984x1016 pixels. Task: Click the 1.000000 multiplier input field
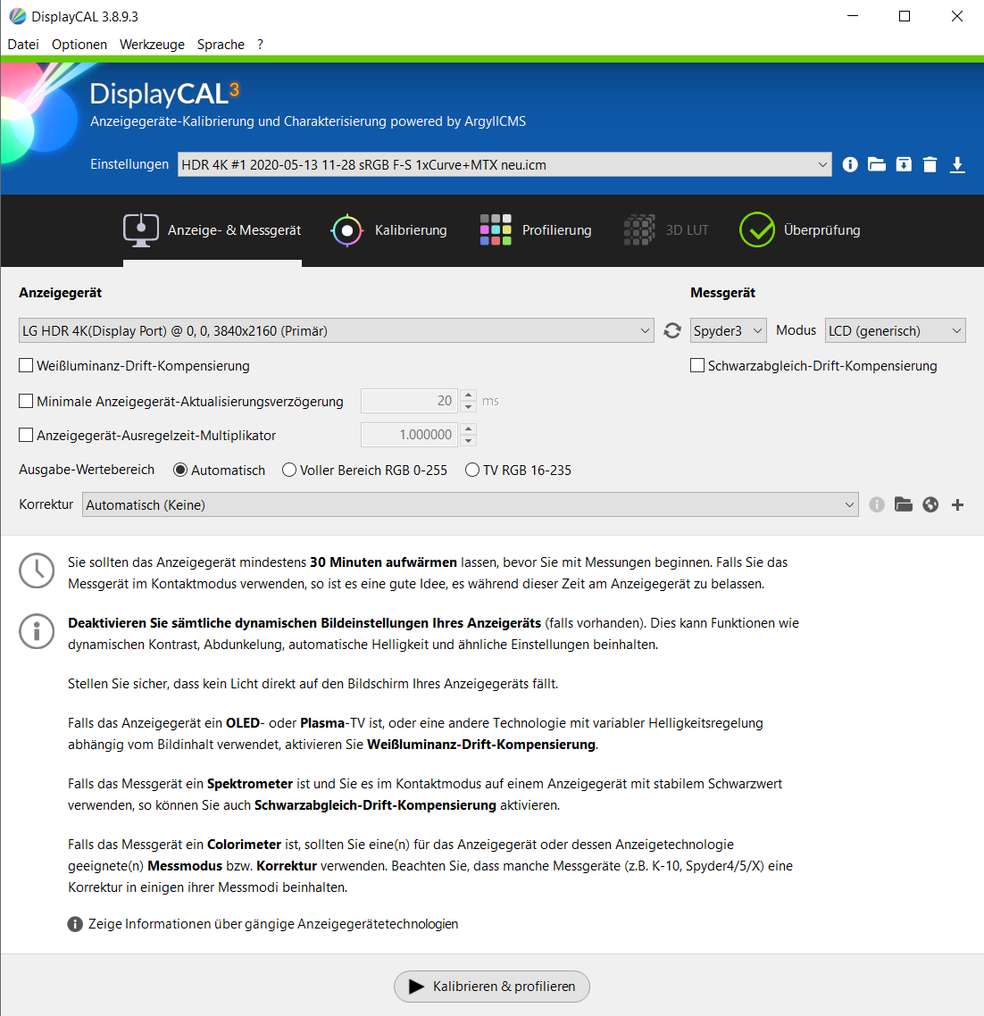pos(409,435)
